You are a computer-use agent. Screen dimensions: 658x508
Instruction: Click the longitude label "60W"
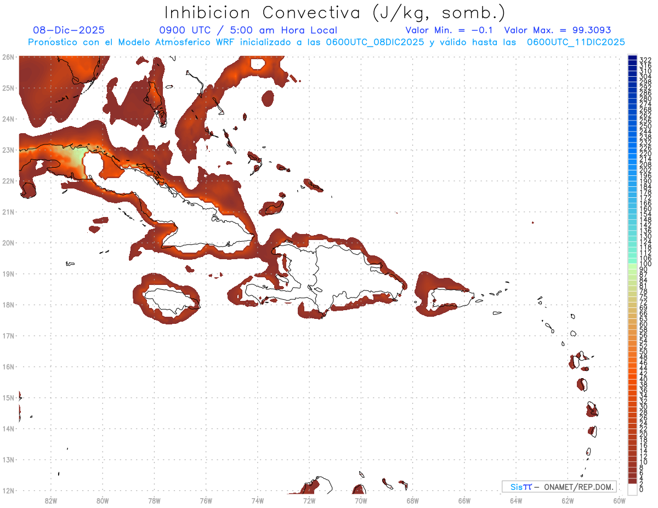[620, 500]
